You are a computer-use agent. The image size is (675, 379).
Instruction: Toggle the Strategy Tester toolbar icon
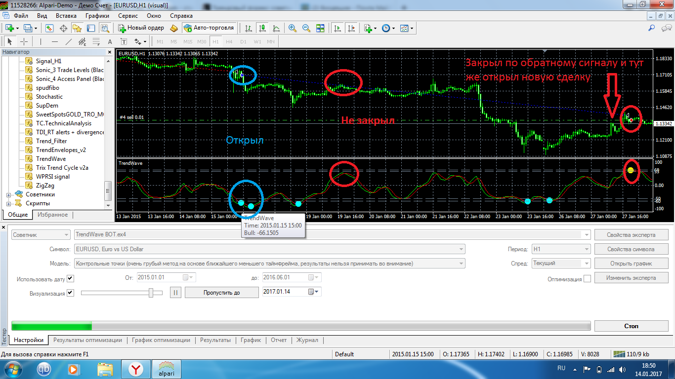click(x=104, y=28)
